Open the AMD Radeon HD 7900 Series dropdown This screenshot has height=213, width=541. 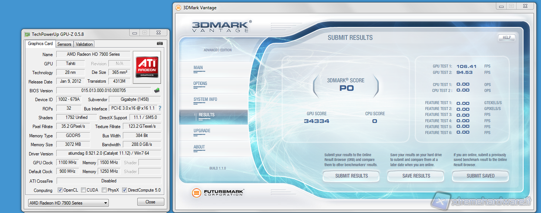(x=68, y=203)
